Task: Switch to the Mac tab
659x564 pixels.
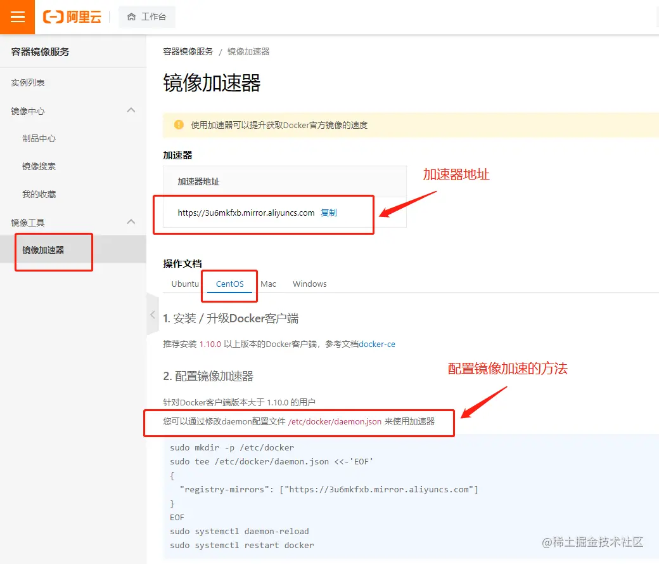Action: [x=268, y=284]
